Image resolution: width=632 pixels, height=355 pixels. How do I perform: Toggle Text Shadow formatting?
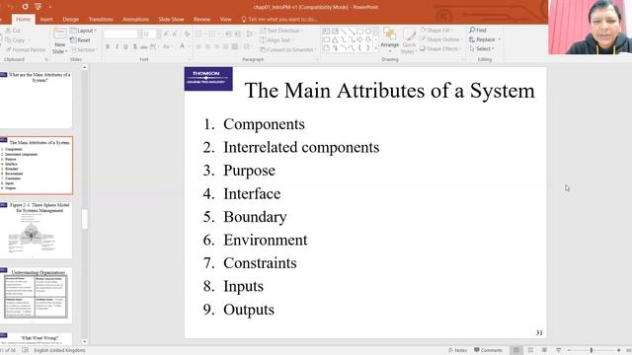coord(135,47)
